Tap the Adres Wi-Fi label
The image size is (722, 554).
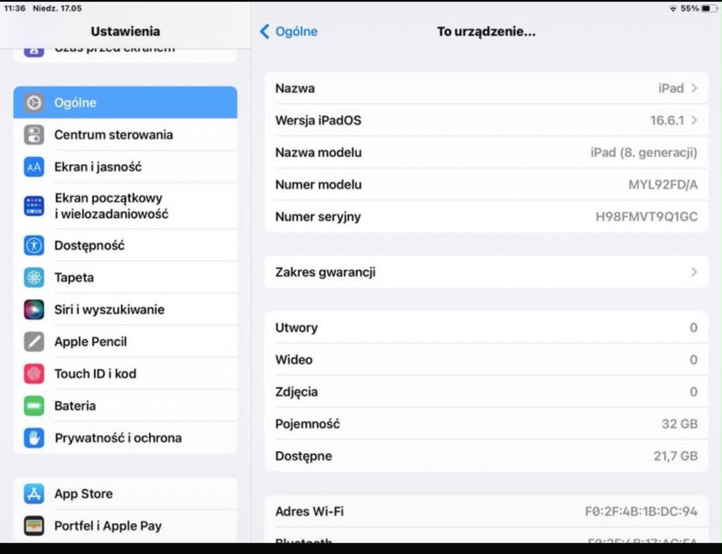coord(309,512)
